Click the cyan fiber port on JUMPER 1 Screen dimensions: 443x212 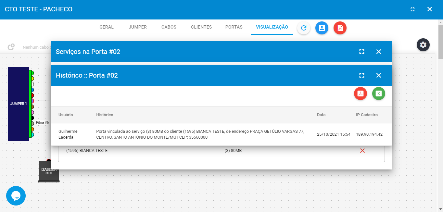pyautogui.click(x=32, y=134)
